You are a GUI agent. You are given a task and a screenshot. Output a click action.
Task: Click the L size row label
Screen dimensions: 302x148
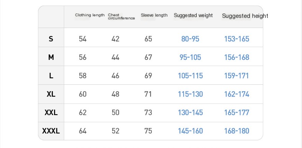51,76
